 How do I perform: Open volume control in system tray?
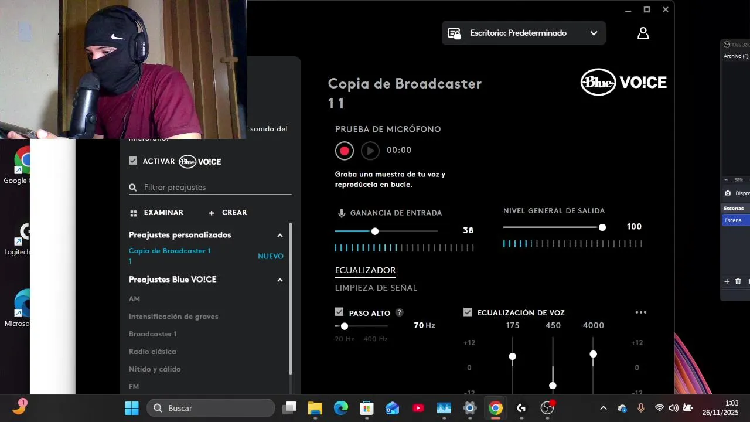click(674, 408)
